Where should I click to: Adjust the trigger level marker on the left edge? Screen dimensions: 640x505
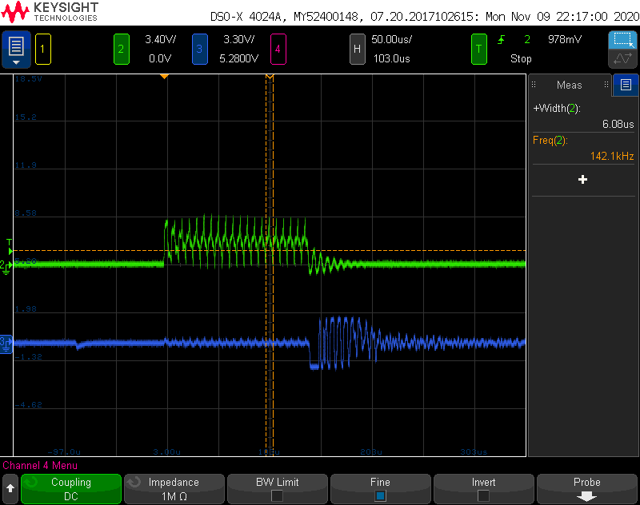7,250
